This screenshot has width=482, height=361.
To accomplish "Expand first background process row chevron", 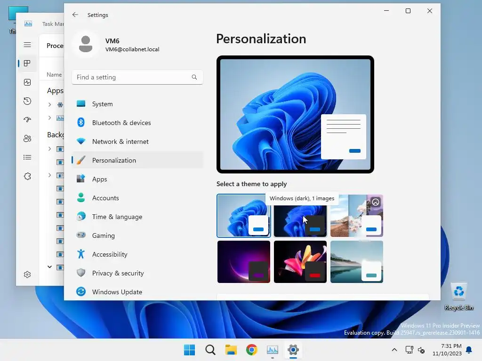I will tap(49, 149).
